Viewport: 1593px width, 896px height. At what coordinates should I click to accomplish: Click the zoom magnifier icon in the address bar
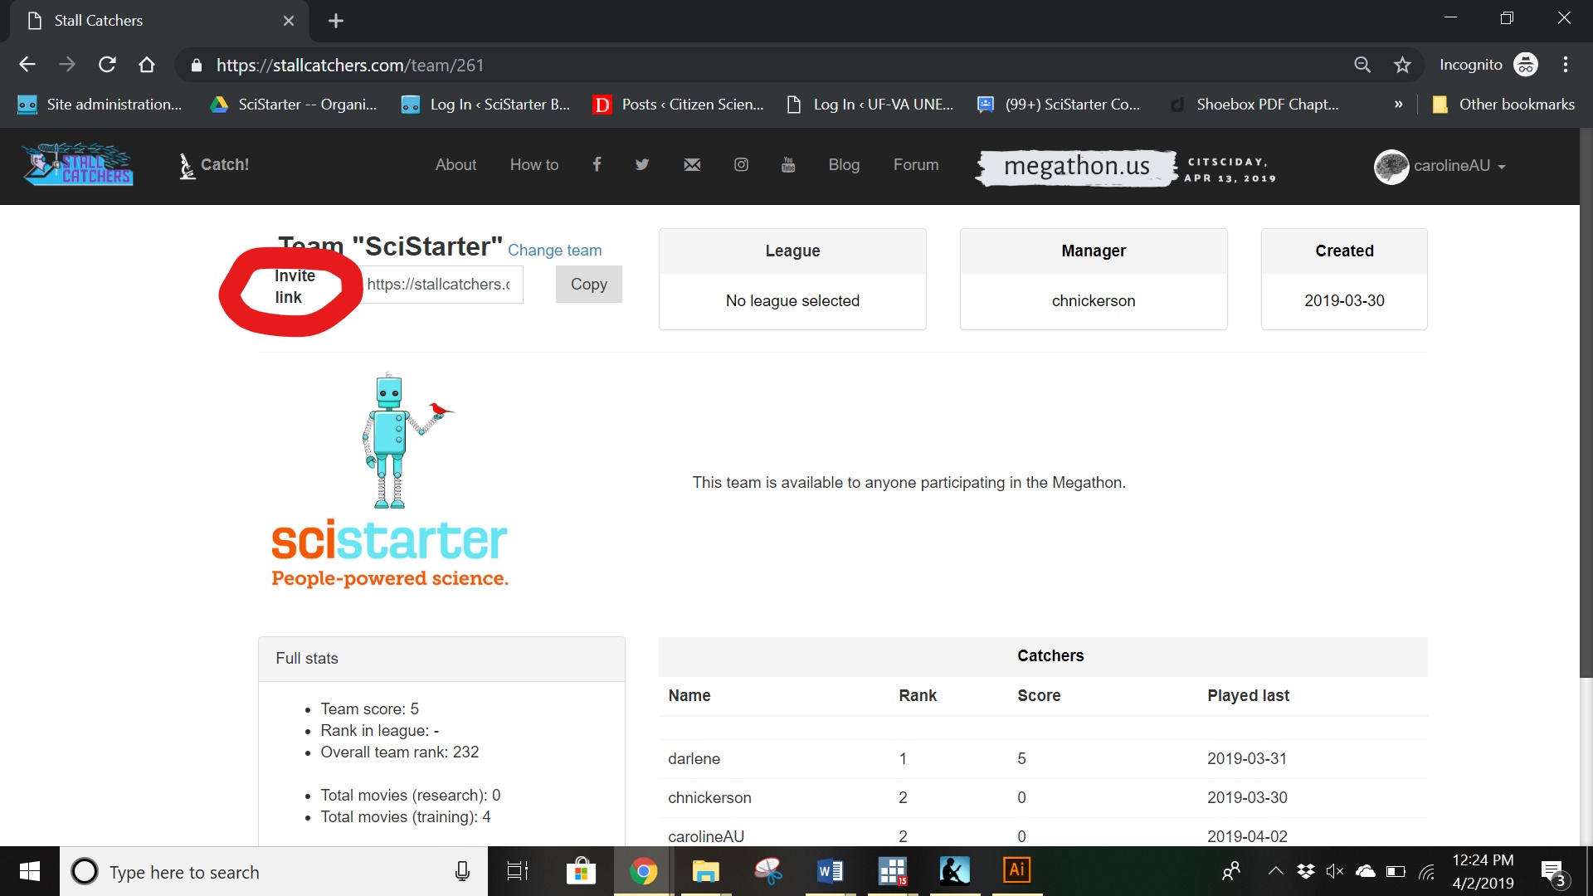tap(1362, 65)
